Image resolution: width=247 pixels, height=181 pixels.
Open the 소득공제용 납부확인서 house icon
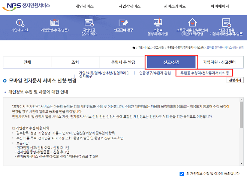click(192, 22)
